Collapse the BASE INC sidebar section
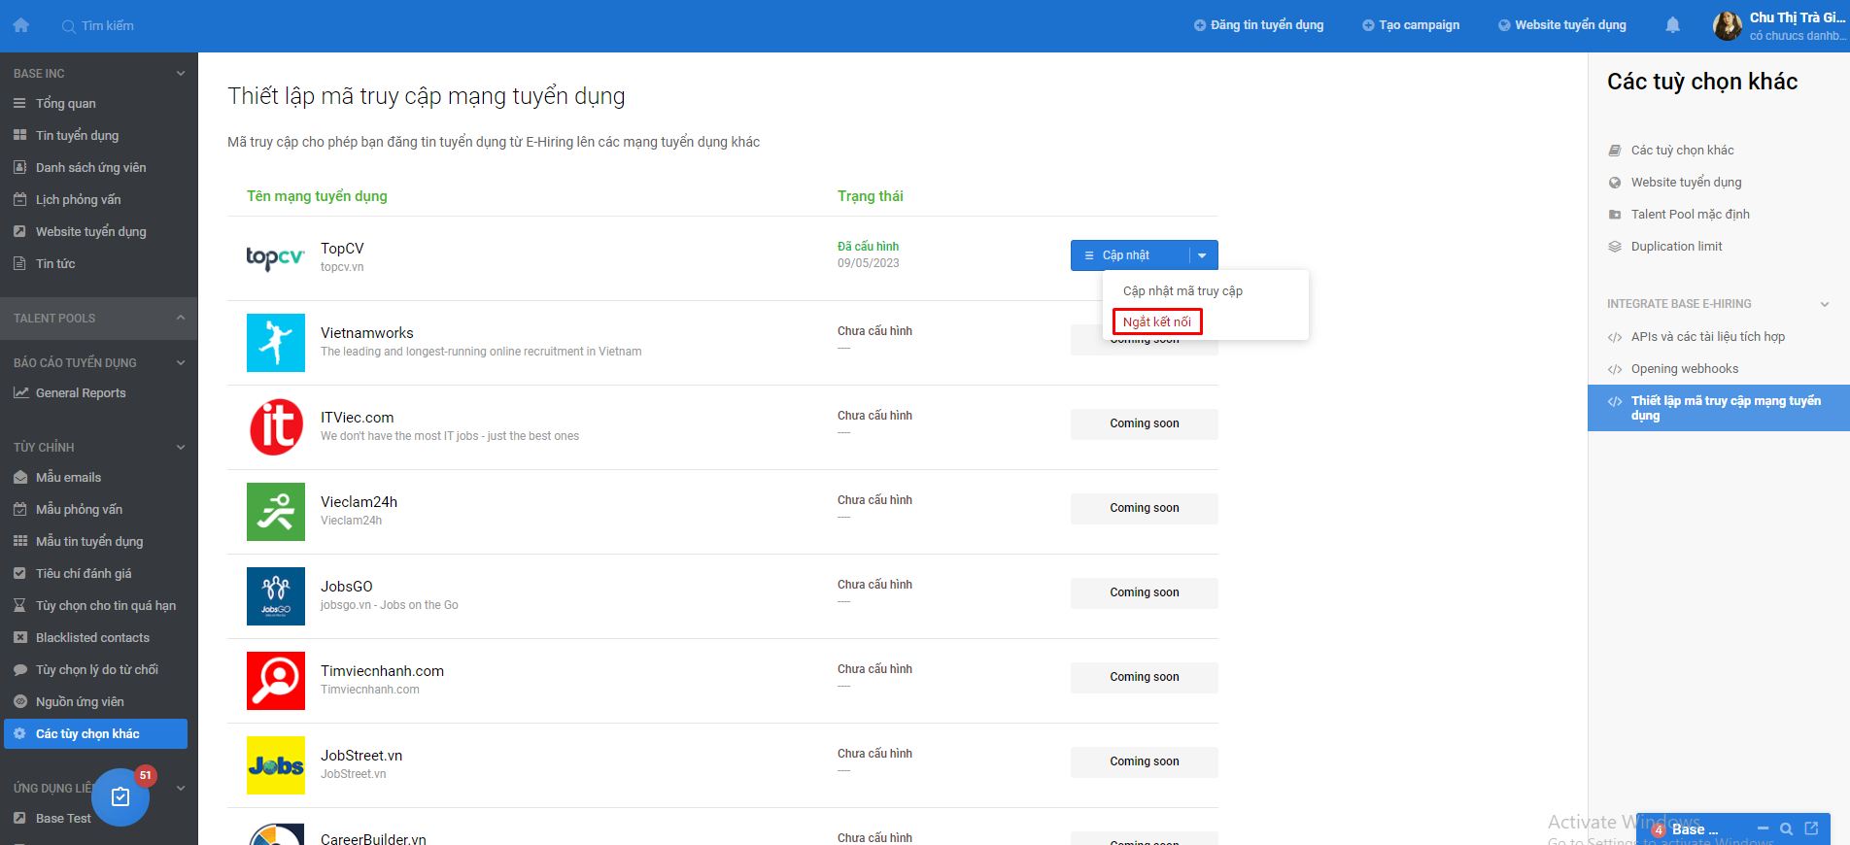This screenshot has width=1850, height=845. pyautogui.click(x=181, y=74)
